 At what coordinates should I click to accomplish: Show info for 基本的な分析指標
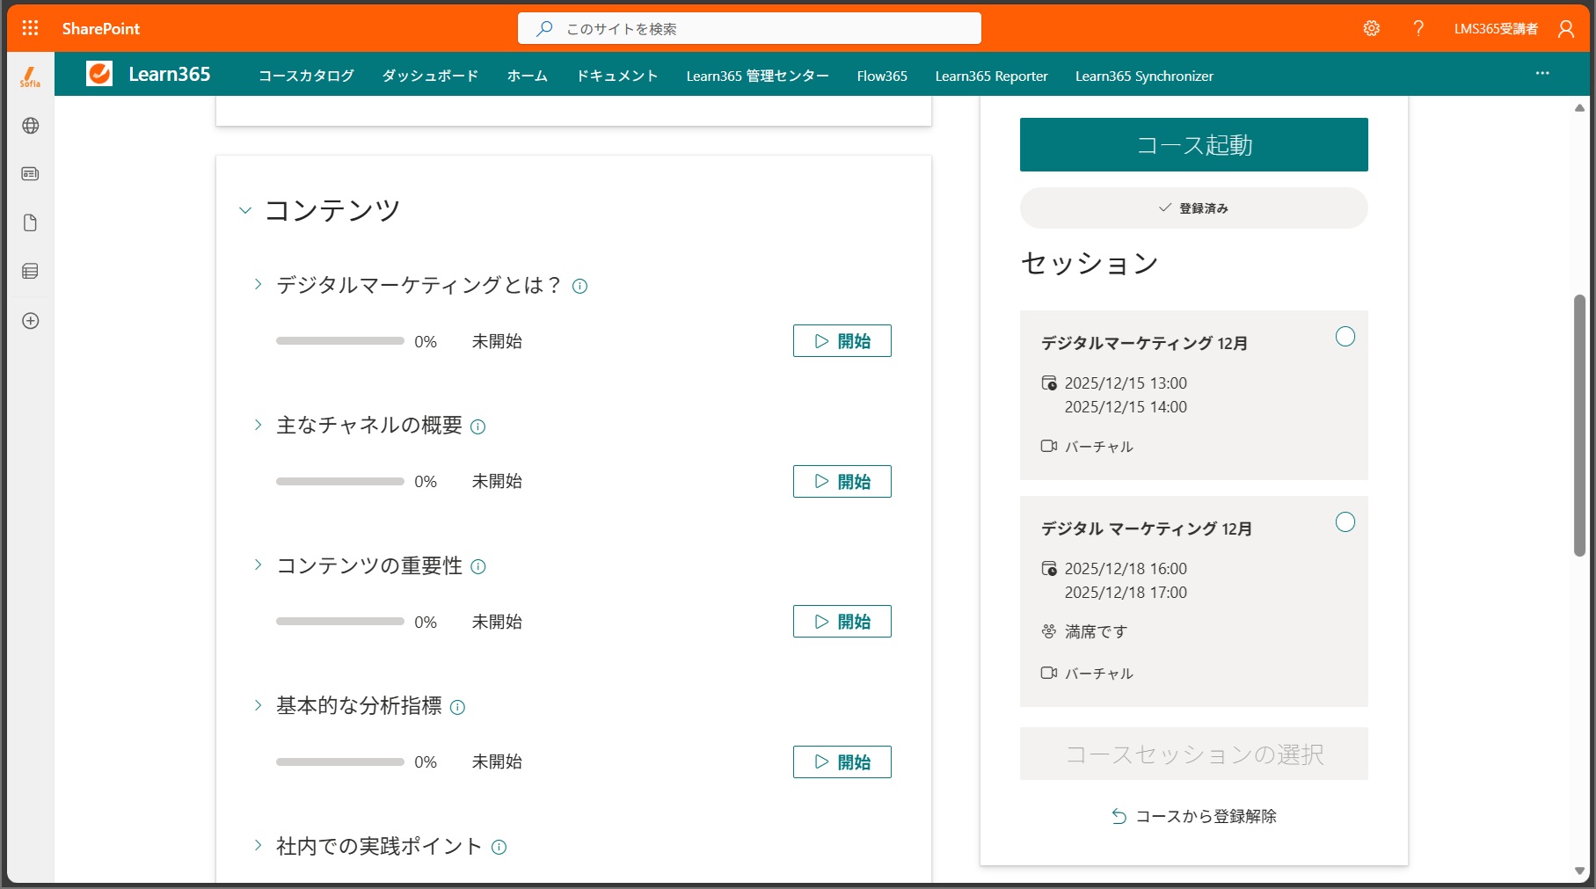[457, 707]
